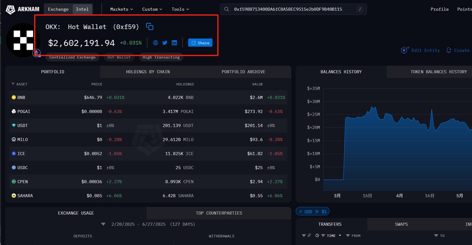Switch to Intel mode
This screenshot has height=245, width=472.
(82, 9)
